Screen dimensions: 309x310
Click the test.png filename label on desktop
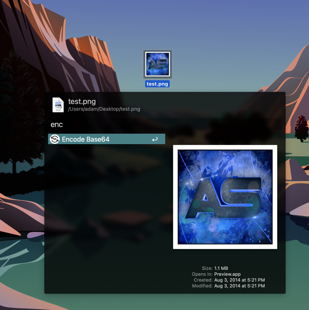point(157,84)
